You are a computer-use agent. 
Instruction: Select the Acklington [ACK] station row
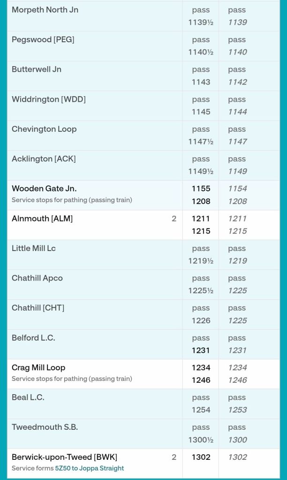point(143,165)
